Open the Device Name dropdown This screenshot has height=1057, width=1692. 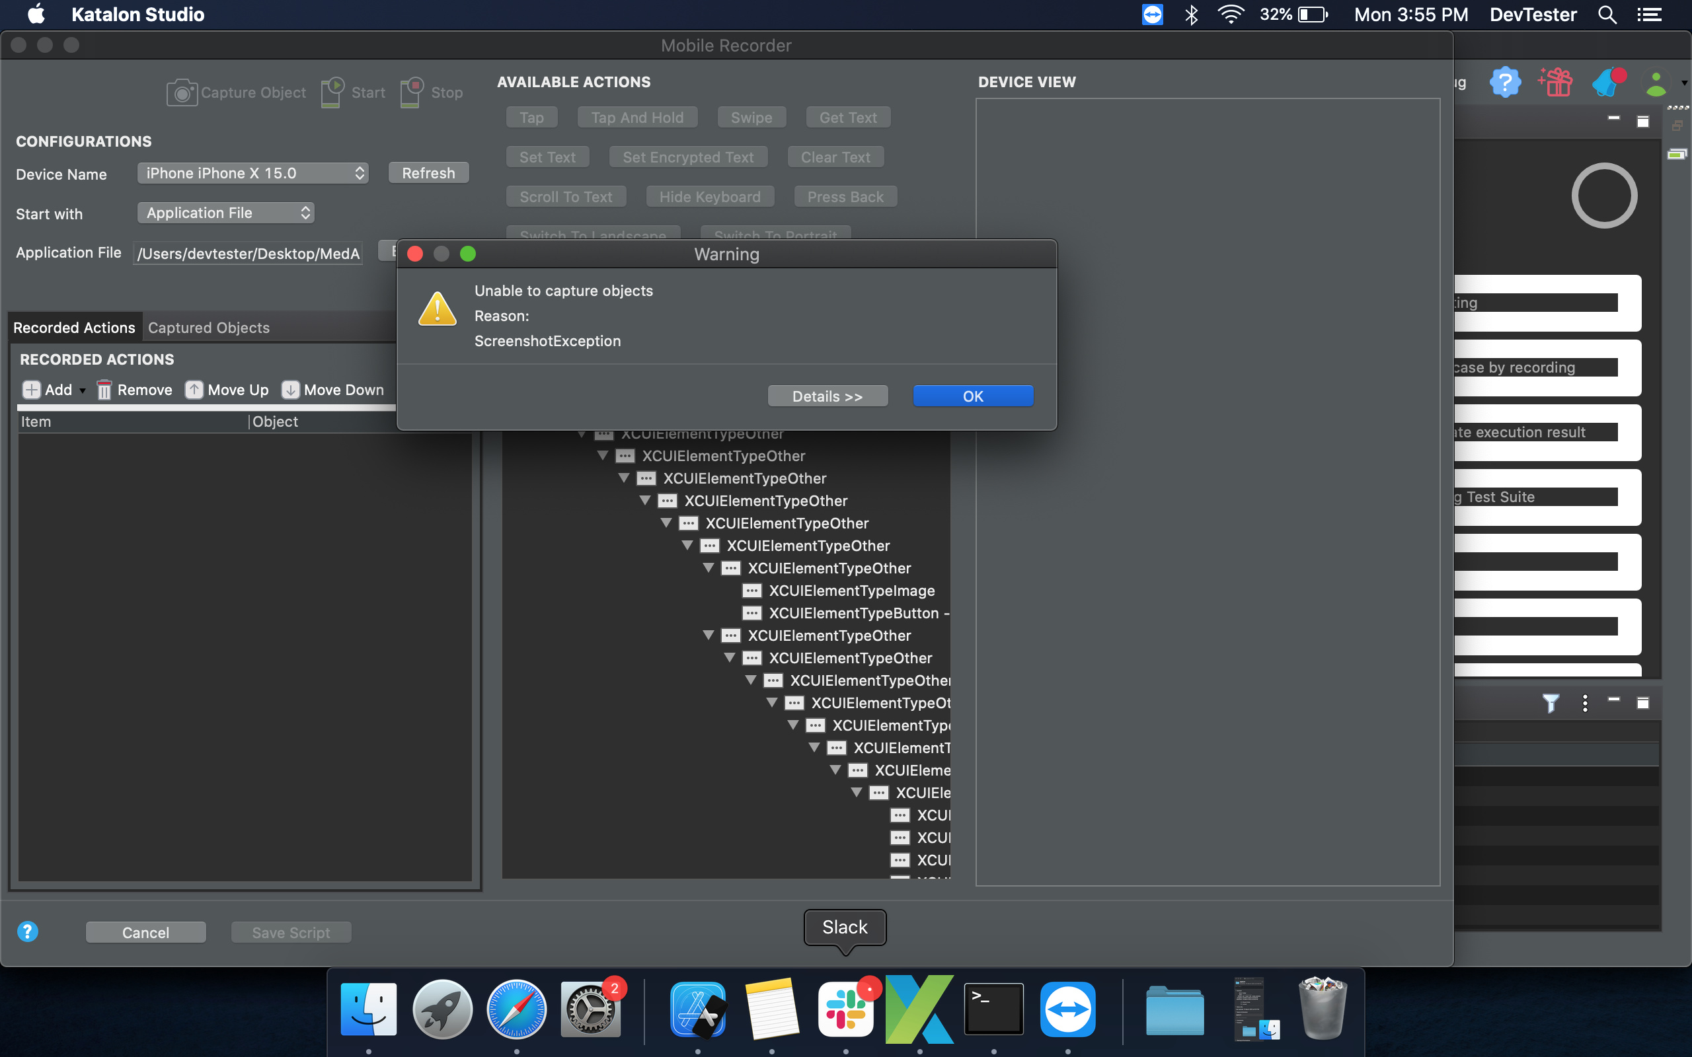pos(252,173)
